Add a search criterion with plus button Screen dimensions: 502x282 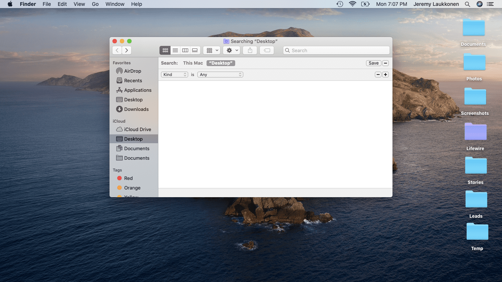pyautogui.click(x=385, y=75)
